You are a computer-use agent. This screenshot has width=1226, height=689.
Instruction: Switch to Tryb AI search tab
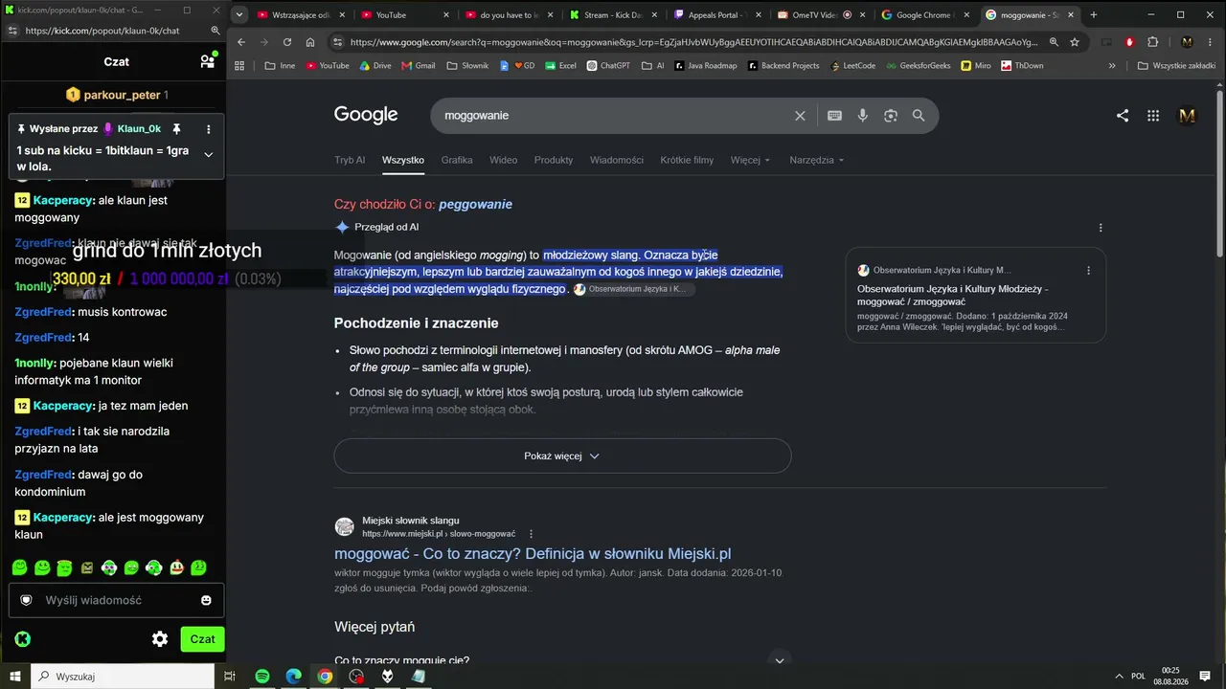coord(350,160)
